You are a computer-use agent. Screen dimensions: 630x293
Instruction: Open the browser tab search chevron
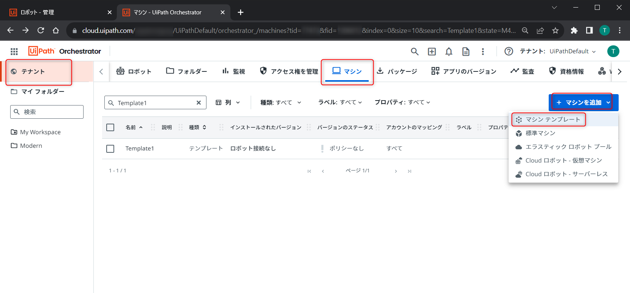tap(554, 8)
